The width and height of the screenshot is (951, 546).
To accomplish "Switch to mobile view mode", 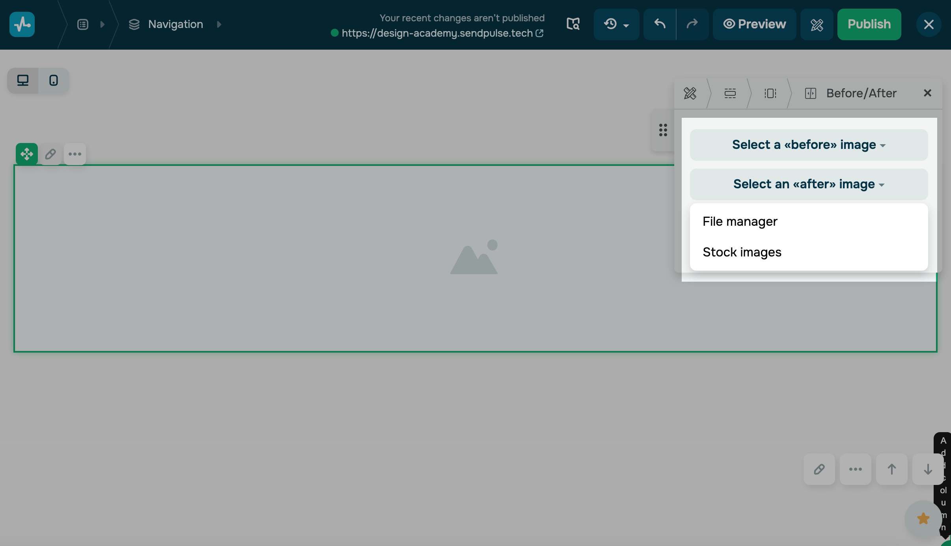I will tap(54, 80).
